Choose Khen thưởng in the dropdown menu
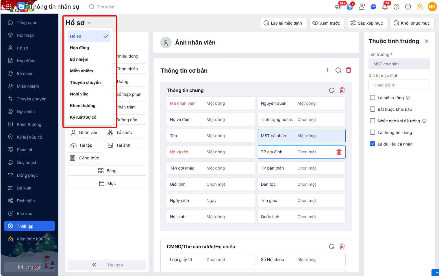This screenshot has width=439, height=276. coord(83,106)
